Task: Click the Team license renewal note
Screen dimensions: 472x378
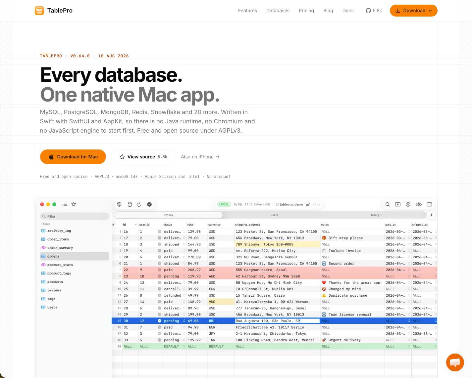Action: [350, 315]
